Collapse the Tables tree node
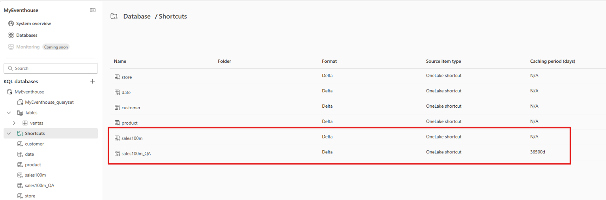The image size is (606, 200). point(9,113)
